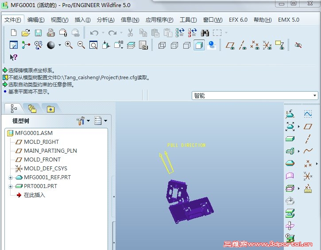Redo the last undone action

click(x=112, y=33)
